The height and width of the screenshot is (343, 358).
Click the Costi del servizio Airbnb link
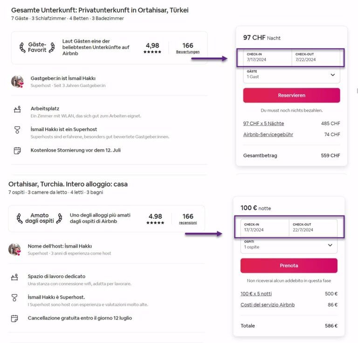point(268,305)
